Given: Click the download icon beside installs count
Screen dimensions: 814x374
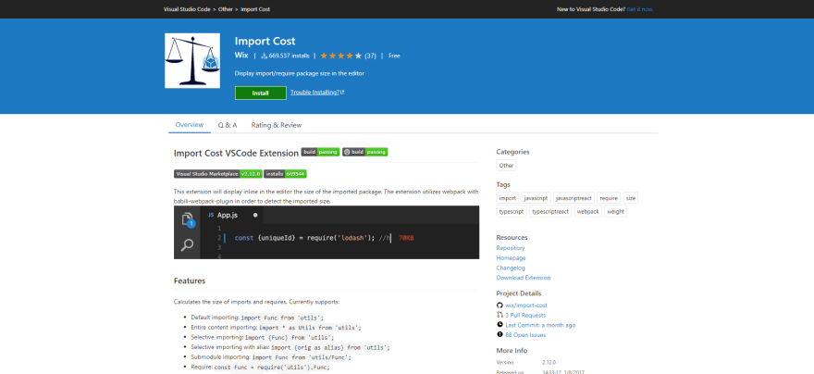Looking at the screenshot, I should click(x=264, y=56).
